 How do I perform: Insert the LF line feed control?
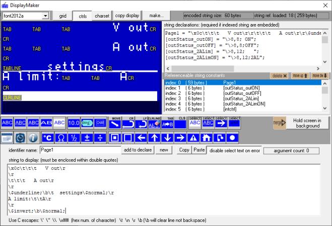(141, 123)
